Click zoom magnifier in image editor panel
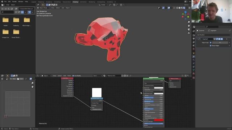The height and width of the screenshot is (130, 232). 32,83
